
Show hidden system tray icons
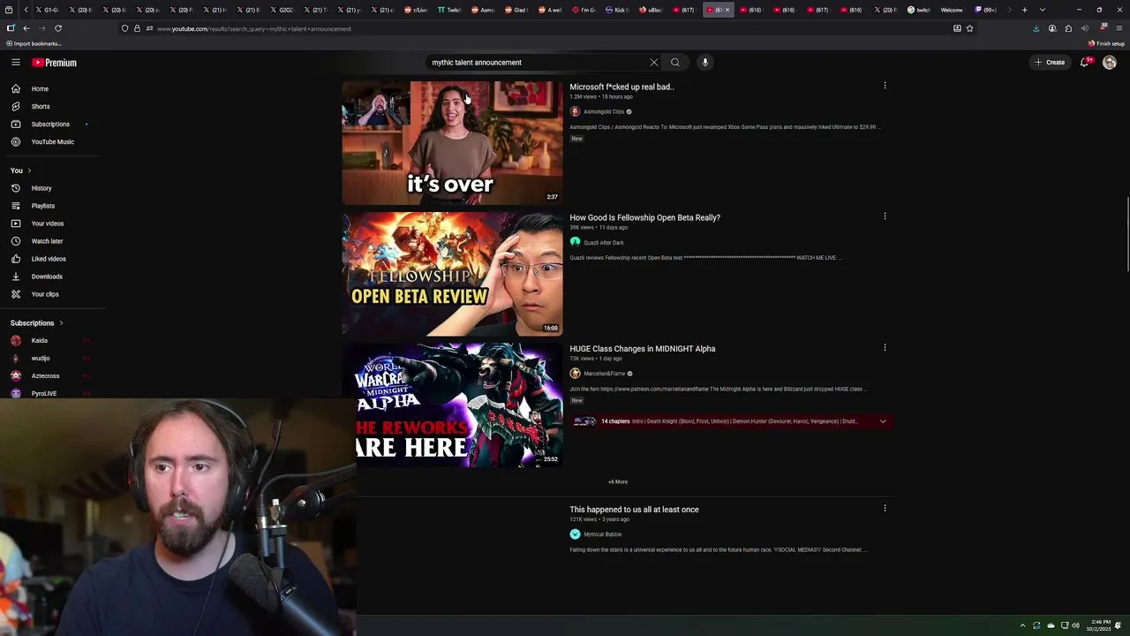tap(1023, 625)
